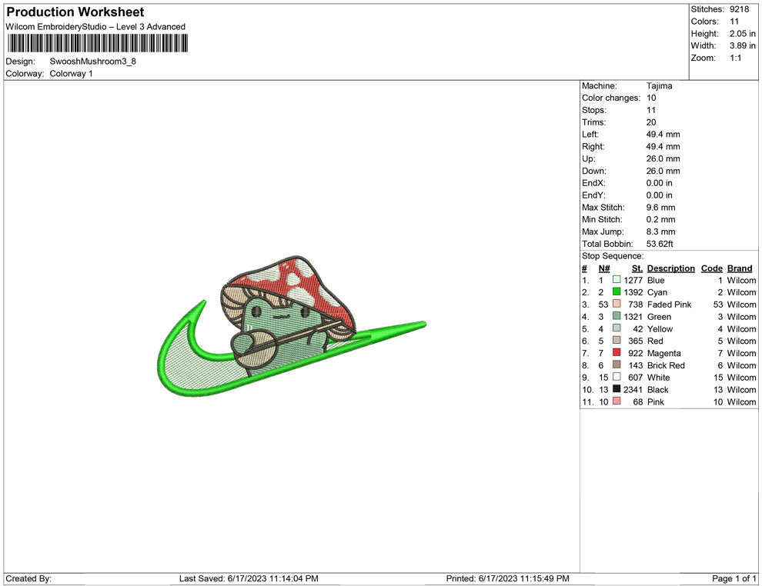This screenshot has width=762, height=586.
Task: Click the Red thread color swatch in row 6
Action: pyautogui.click(x=617, y=341)
